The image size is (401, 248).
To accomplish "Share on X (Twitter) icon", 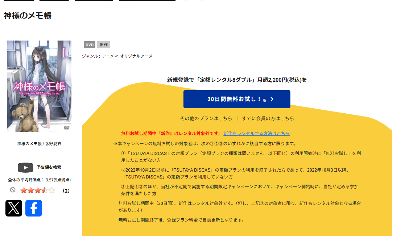I will pos(14,208).
